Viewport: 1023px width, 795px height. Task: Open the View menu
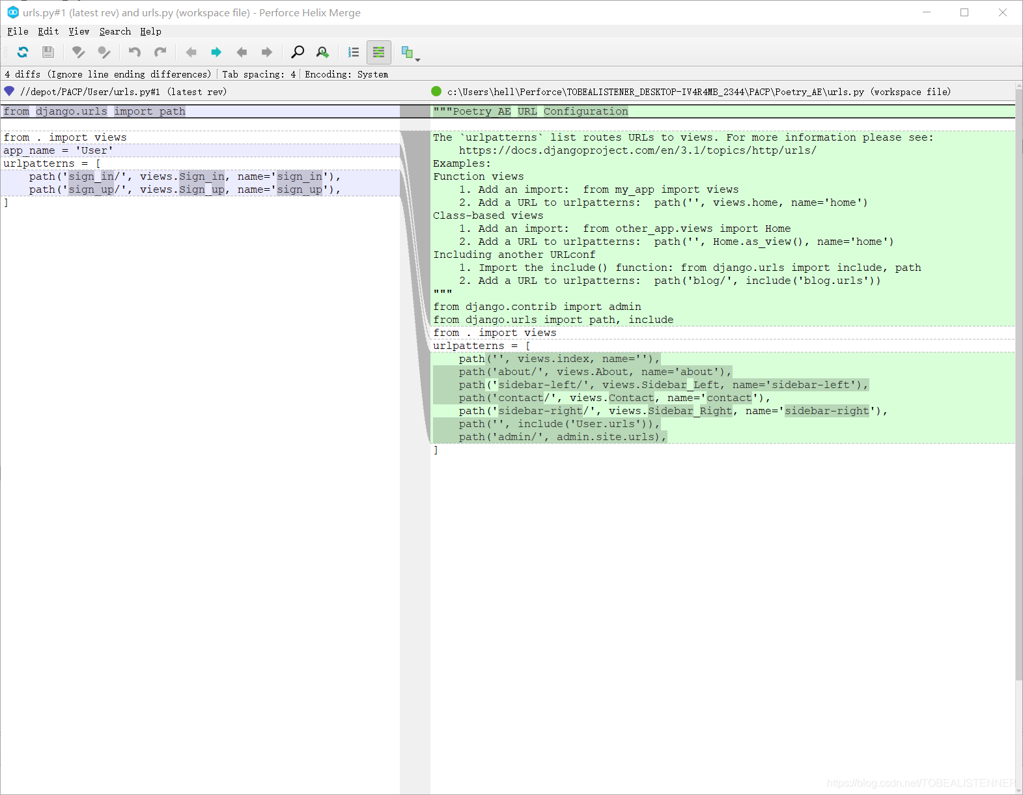(79, 31)
